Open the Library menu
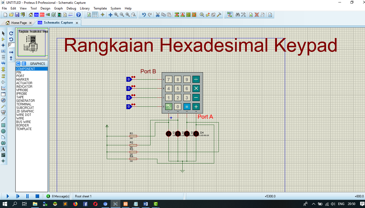Screen dimensions: 365x208 pos(85,8)
